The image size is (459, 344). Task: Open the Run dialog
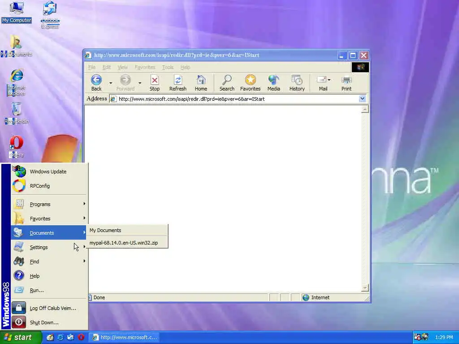[x=49, y=290]
